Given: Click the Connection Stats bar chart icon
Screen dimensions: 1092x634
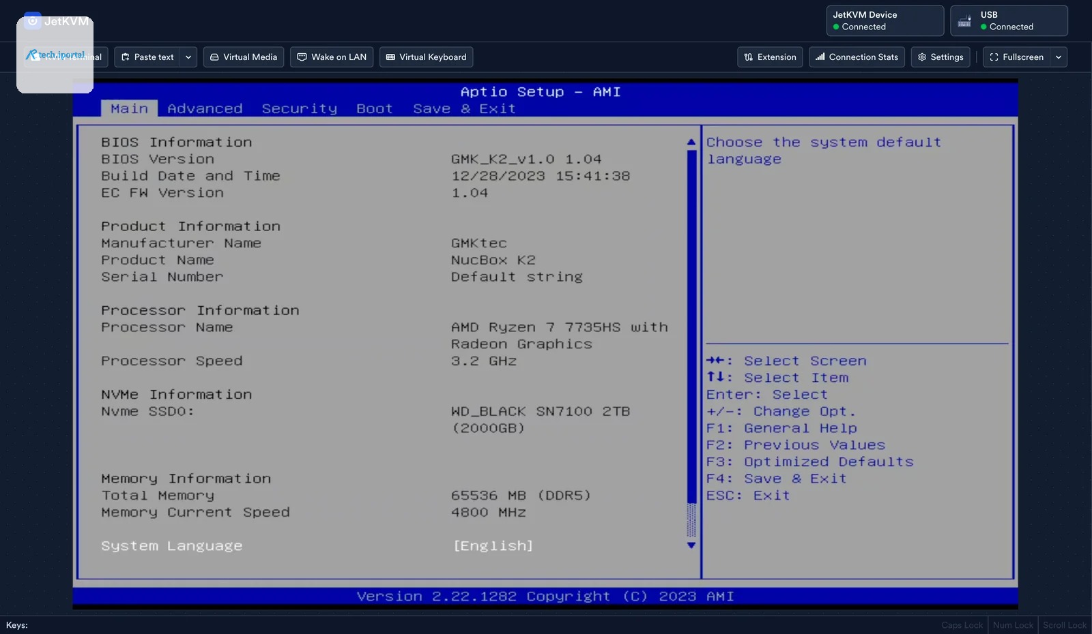Looking at the screenshot, I should point(820,57).
